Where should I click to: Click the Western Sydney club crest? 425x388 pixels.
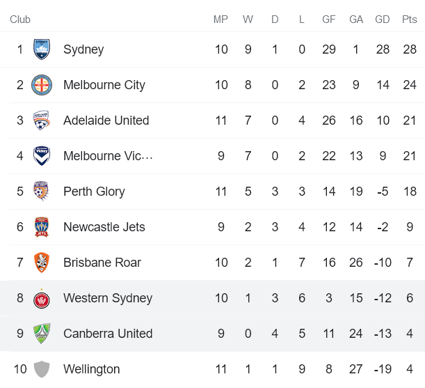pos(42,298)
